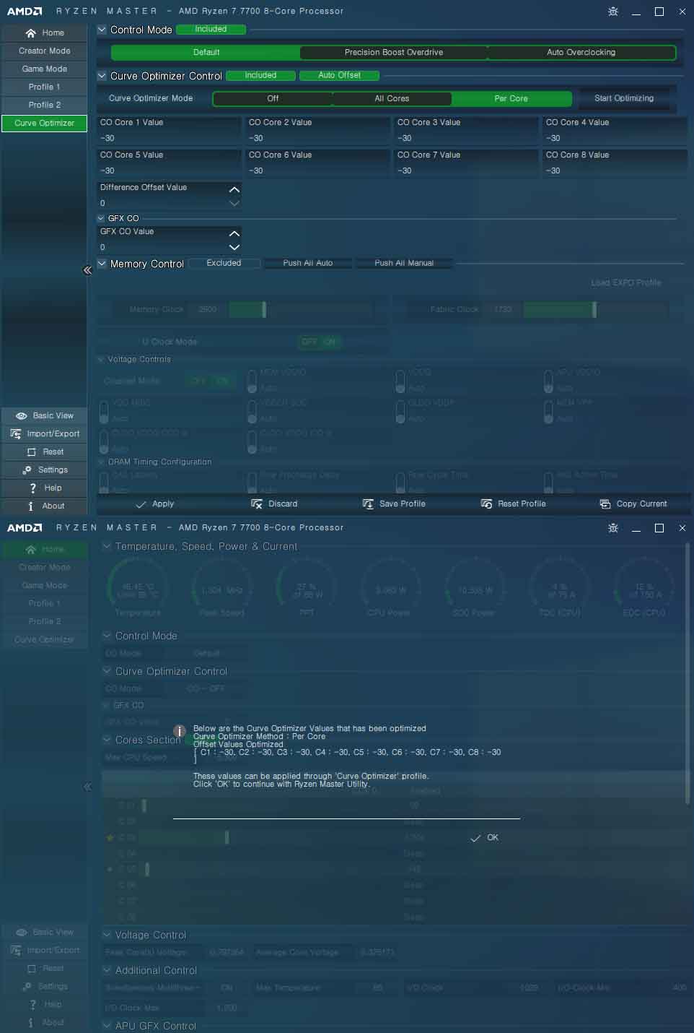Open Help in the upper window sidebar
The width and height of the screenshot is (694, 1033).
[x=44, y=488]
